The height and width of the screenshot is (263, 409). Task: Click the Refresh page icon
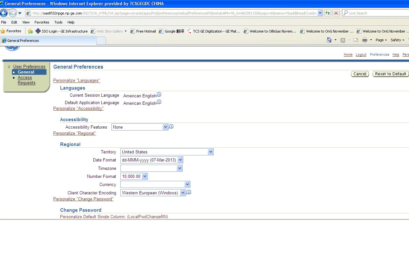point(328,13)
